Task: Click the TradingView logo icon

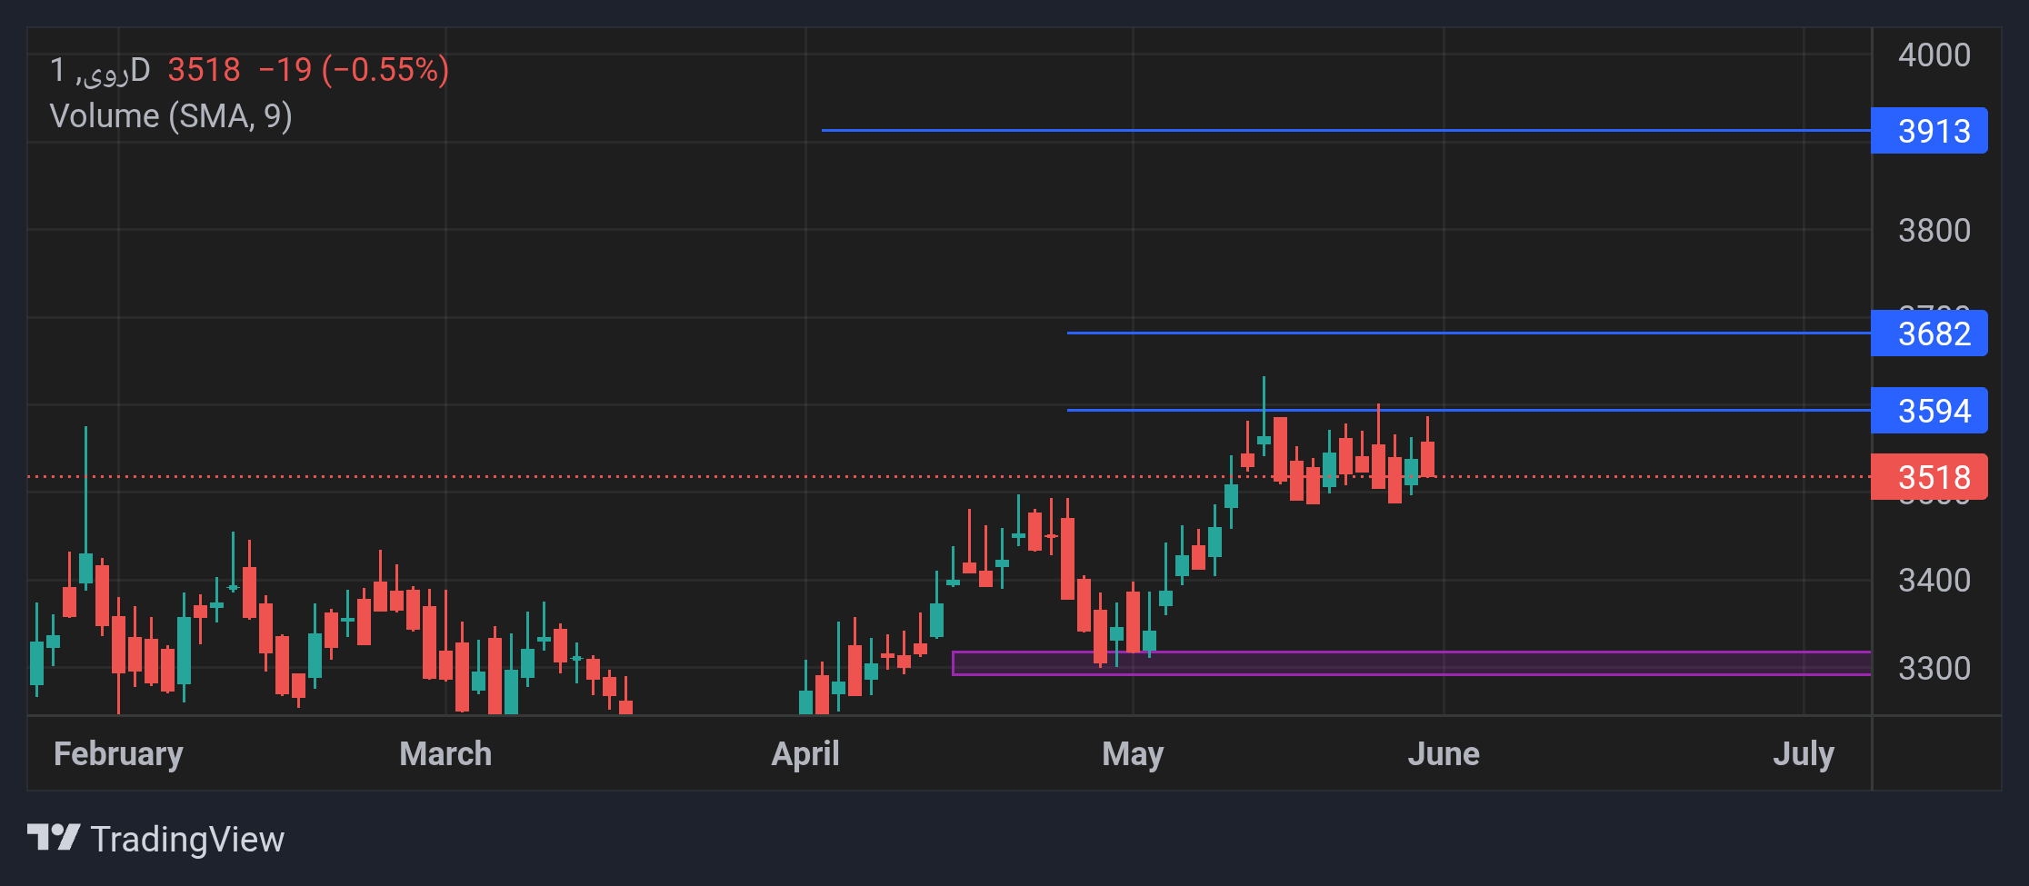Action: pos(54,838)
